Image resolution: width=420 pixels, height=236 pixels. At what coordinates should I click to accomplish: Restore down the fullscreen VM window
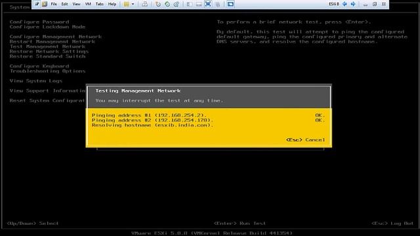click(x=375, y=4)
